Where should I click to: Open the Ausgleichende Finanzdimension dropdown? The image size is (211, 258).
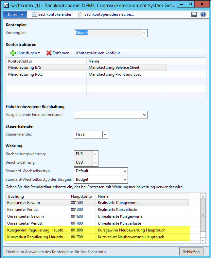tap(144, 115)
